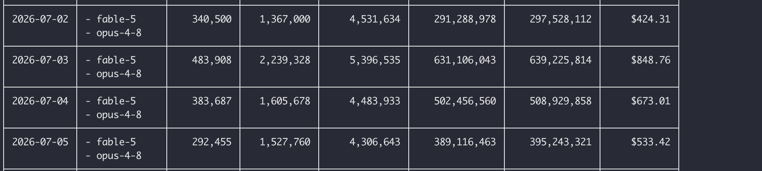This screenshot has height=171, width=762.
Task: Click the 340,500 value
Action: (x=212, y=19)
